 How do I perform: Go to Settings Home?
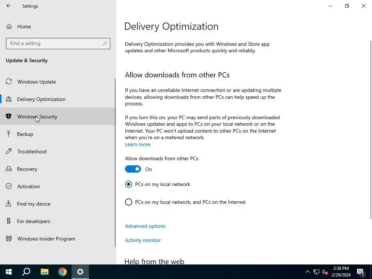tap(58, 26)
